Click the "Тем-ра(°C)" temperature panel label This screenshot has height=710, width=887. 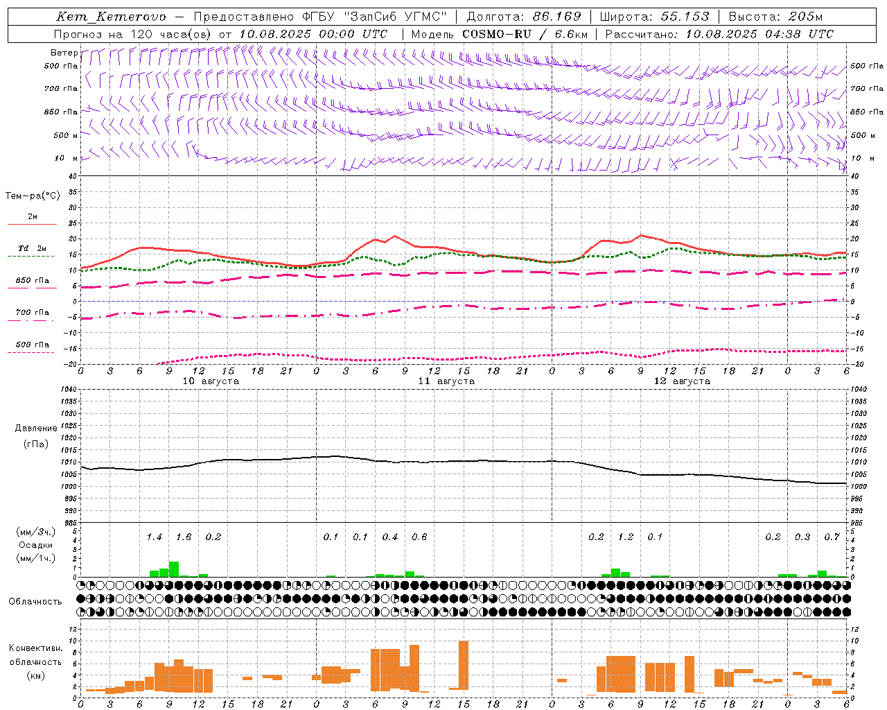33,196
